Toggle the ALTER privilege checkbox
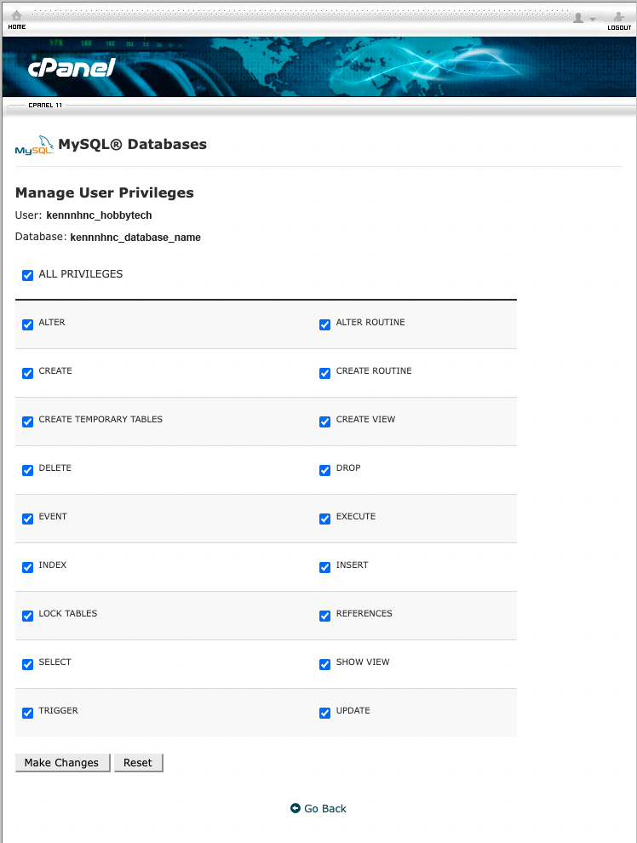The height and width of the screenshot is (843, 637). point(28,324)
